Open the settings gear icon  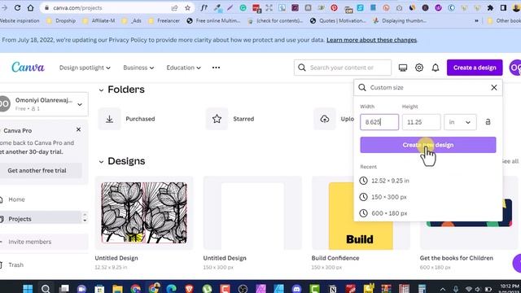coord(419,68)
